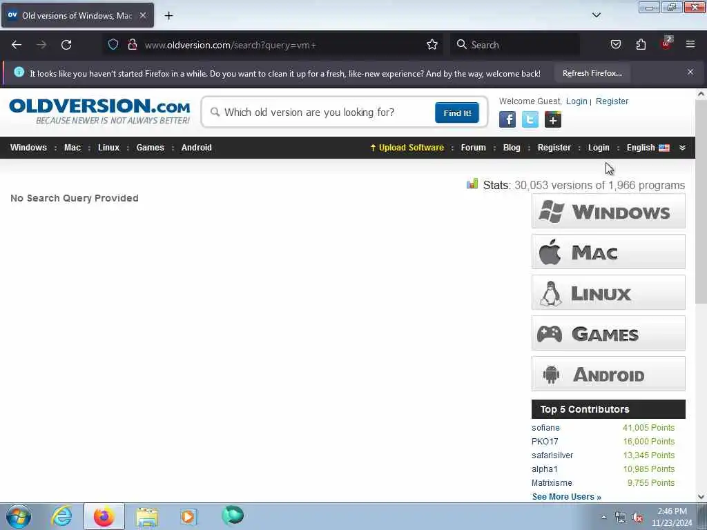Launch Internet Explorer from taskbar
Image resolution: width=707 pixels, height=530 pixels.
[x=61, y=516]
